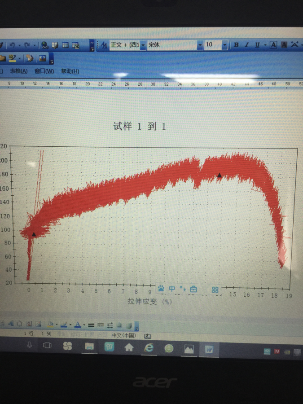
Task: Click the chart title 试样 1 到 1
Action: (140, 127)
